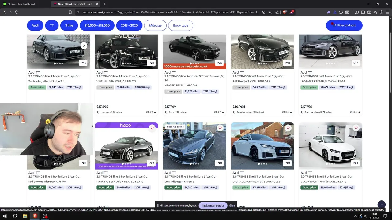Open SAT NAV | AIR CON | SENSORS listing
Image resolution: width=392 pixels, height=220 pixels.
tap(251, 82)
